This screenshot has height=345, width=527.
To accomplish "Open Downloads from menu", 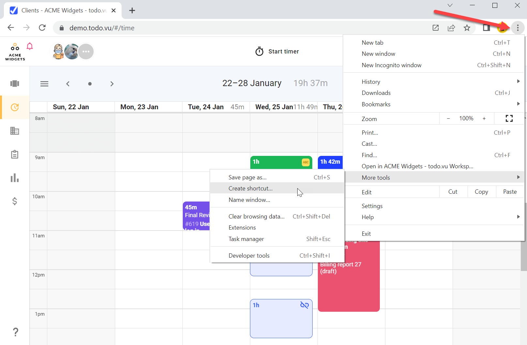I will tap(434, 93).
